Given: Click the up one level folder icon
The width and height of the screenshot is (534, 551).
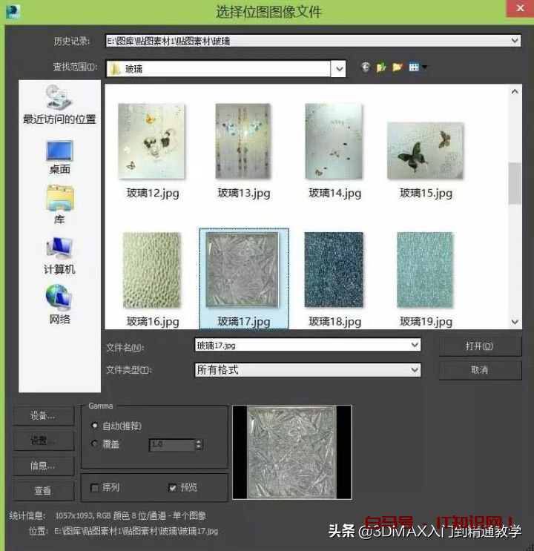Looking at the screenshot, I should point(381,67).
